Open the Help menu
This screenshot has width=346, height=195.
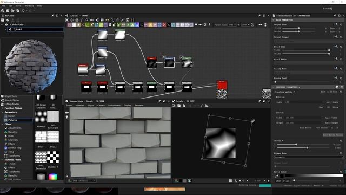point(39,6)
